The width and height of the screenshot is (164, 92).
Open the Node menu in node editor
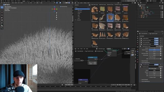87,49
